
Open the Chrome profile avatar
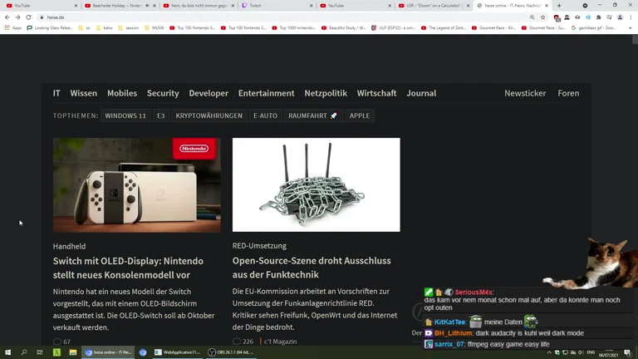pos(620,17)
